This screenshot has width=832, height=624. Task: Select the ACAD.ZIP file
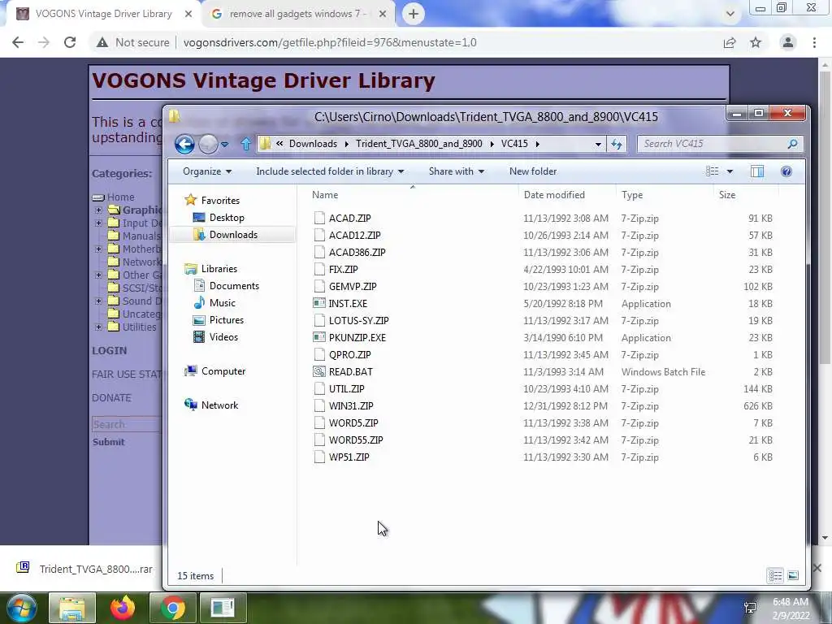(x=349, y=218)
